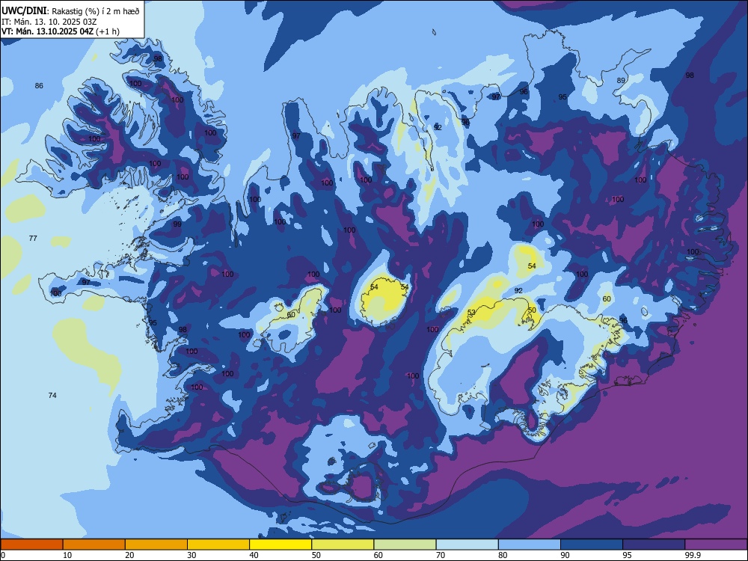Viewport: 748px width, 561px height.
Task: Select the "77" humidity value on the map
Action: tap(33, 238)
